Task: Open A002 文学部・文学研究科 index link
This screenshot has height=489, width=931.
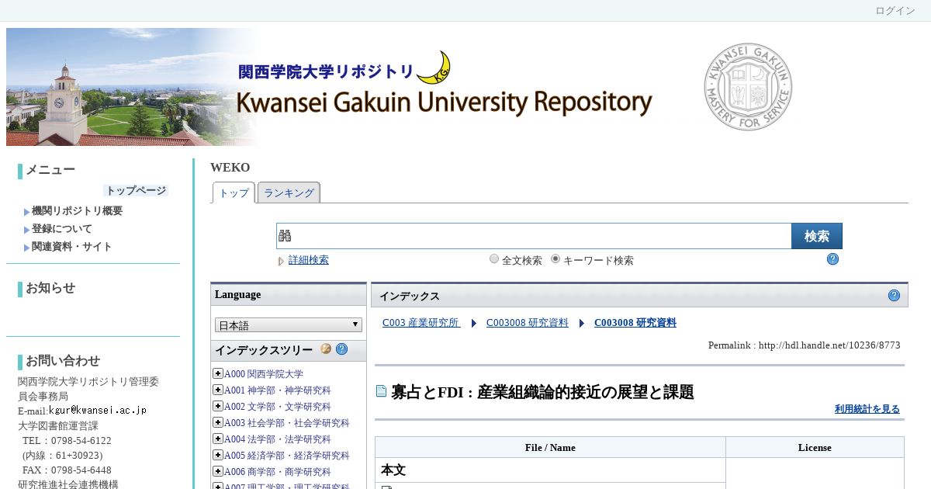Action: (278, 407)
